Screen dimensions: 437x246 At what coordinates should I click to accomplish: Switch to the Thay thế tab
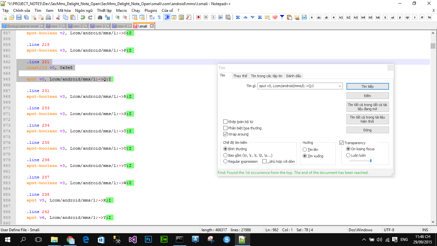241,76
